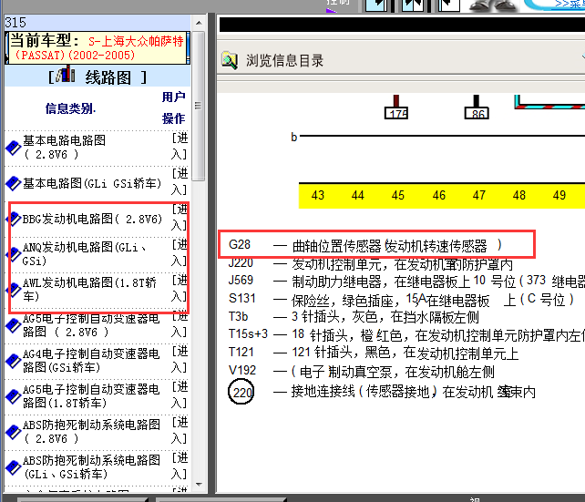Click the blue book icon beside 基本电路电路图 (2.8V6)

pos(14,148)
